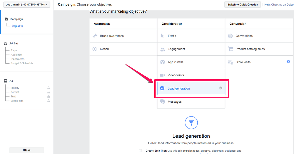294x154 pixels.
Task: Click the Consideration column header
Action: click(172, 24)
